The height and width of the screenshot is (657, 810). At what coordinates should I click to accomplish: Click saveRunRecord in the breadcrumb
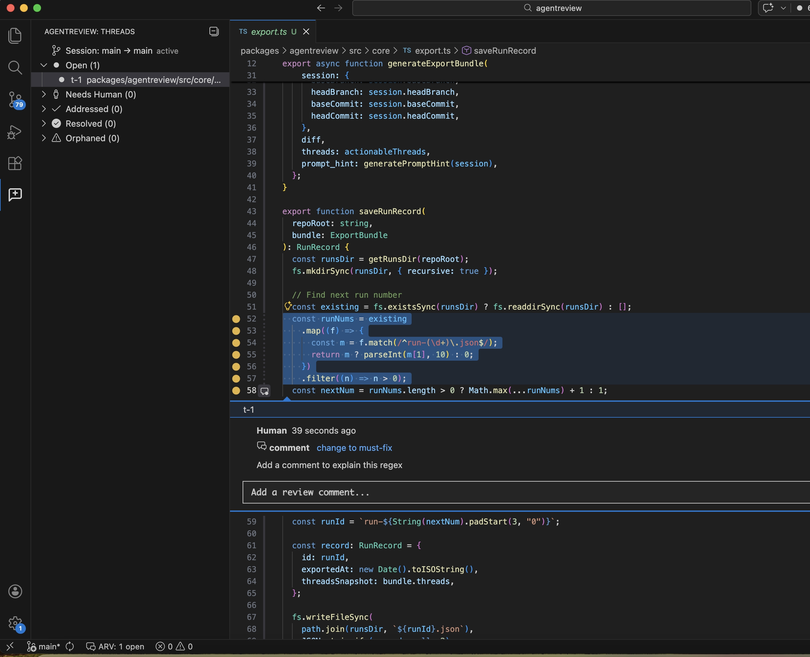(x=505, y=50)
